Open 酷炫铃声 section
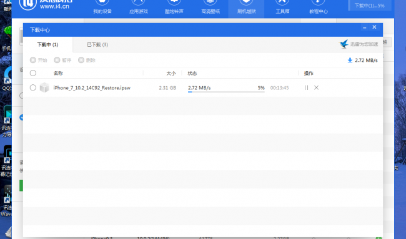 pos(174,7)
